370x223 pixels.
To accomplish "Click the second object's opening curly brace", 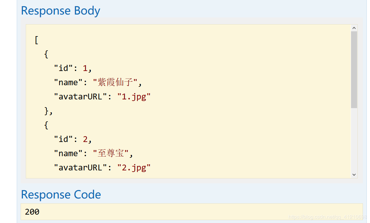I will point(46,125).
